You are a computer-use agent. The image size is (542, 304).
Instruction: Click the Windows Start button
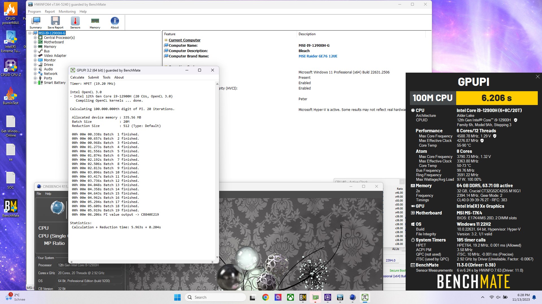point(177,297)
